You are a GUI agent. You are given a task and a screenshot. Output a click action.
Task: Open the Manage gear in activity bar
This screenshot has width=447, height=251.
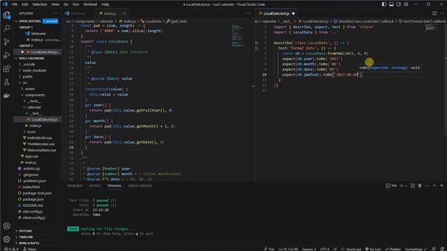(x=6, y=239)
